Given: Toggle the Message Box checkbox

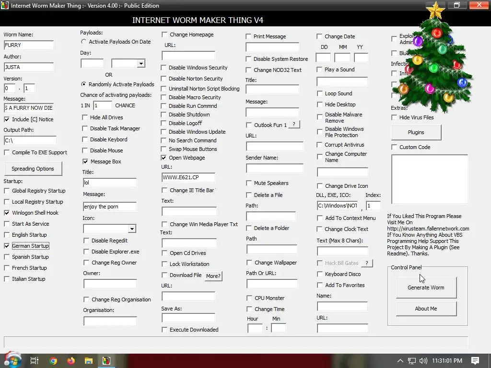Looking at the screenshot, I should [x=85, y=161].
